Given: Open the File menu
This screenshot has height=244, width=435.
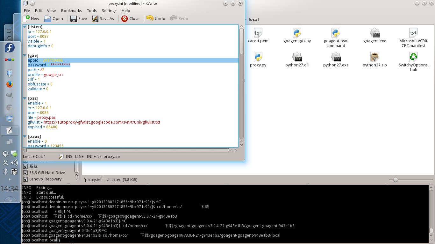Looking at the screenshot, I should tap(27, 10).
